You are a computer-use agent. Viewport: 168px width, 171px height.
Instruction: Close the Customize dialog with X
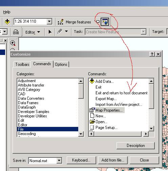pyautogui.click(x=158, y=54)
